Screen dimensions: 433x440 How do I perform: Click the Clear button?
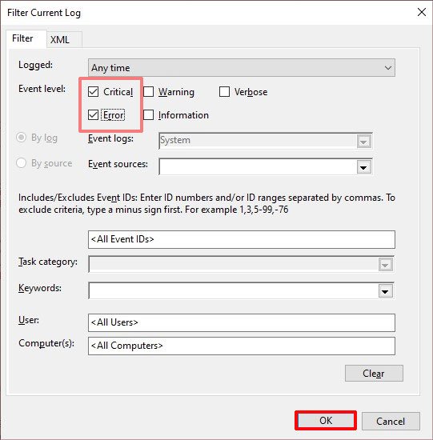374,374
